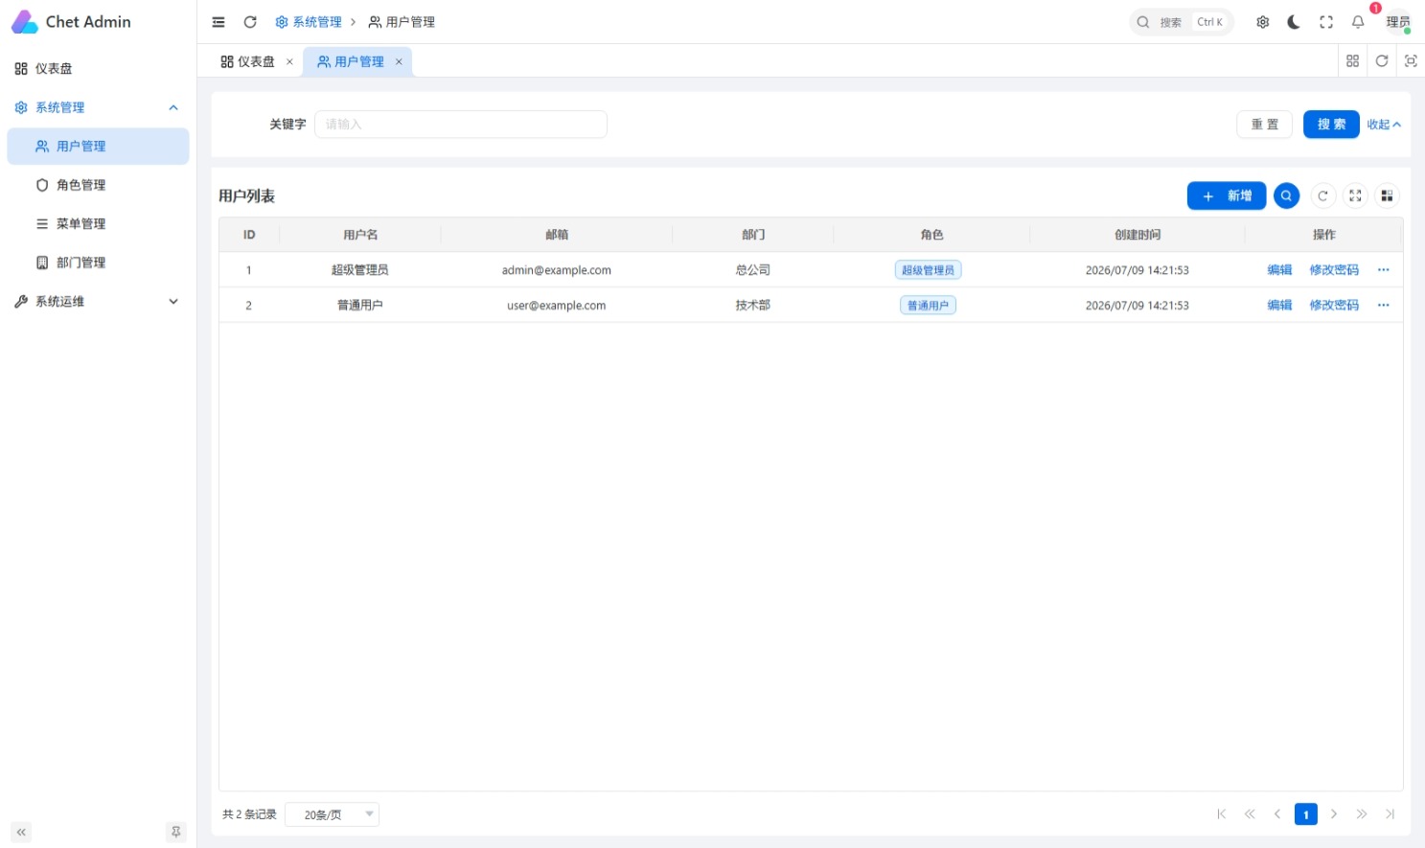Enter fullscreen mode from top header
Image resolution: width=1425 pixels, height=848 pixels.
1326,22
